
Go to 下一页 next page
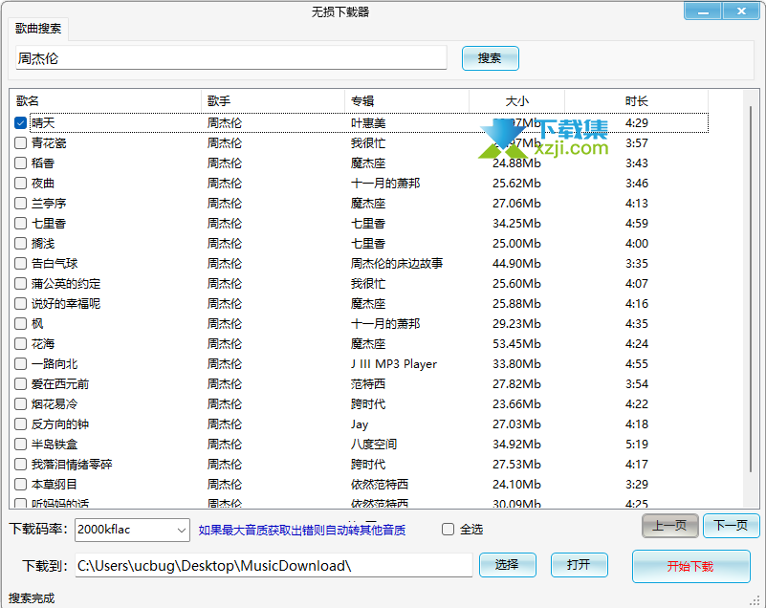(x=731, y=526)
